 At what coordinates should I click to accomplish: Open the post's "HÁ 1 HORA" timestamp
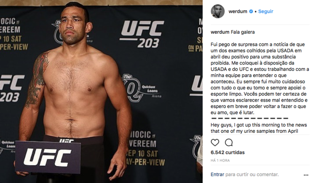[220, 160]
